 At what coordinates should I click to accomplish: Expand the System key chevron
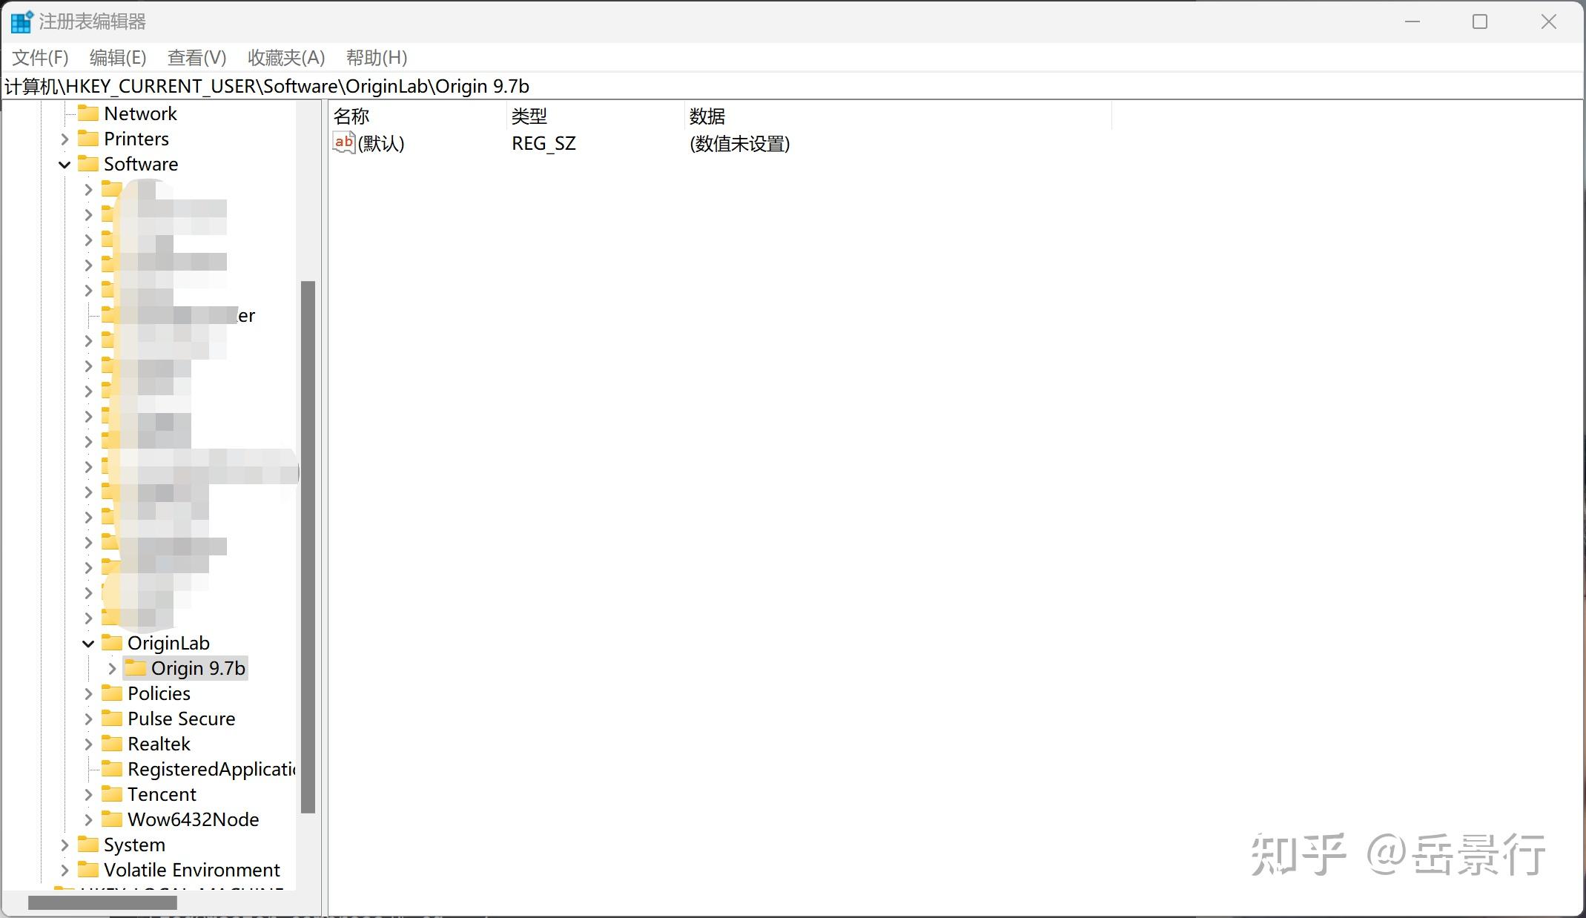click(65, 845)
